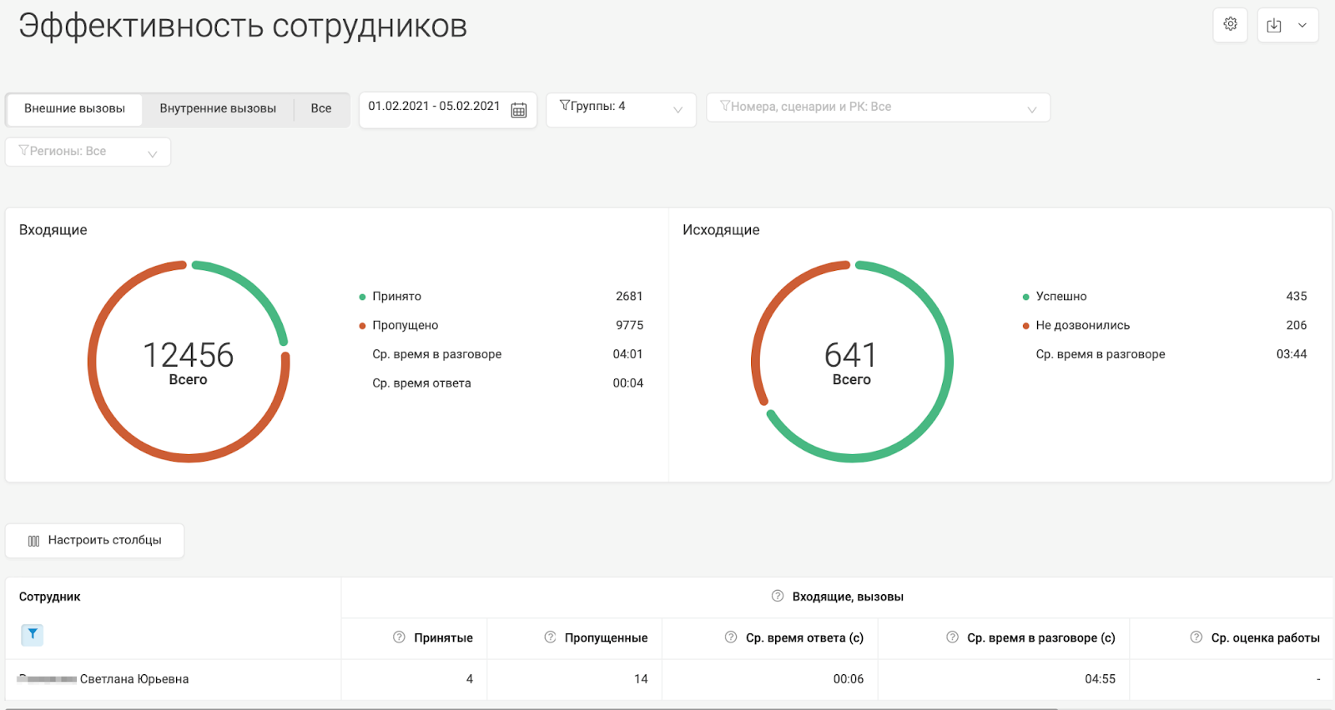Screen dimensions: 1335x710
Task: Switch to Внешние вызовы tab
Action: coord(74,108)
